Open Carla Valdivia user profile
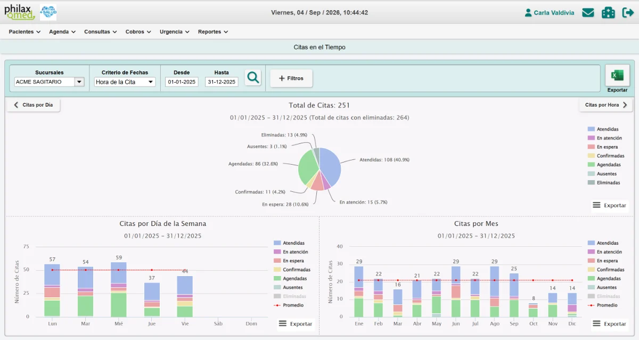639x340 pixels. click(549, 13)
